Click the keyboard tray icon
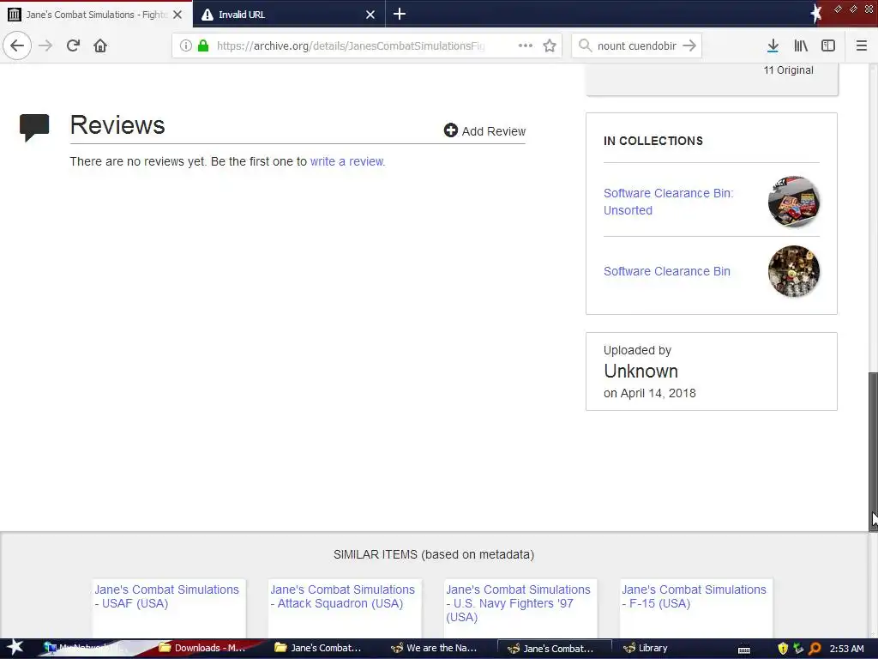Viewport: 878px width, 659px height. point(744,650)
